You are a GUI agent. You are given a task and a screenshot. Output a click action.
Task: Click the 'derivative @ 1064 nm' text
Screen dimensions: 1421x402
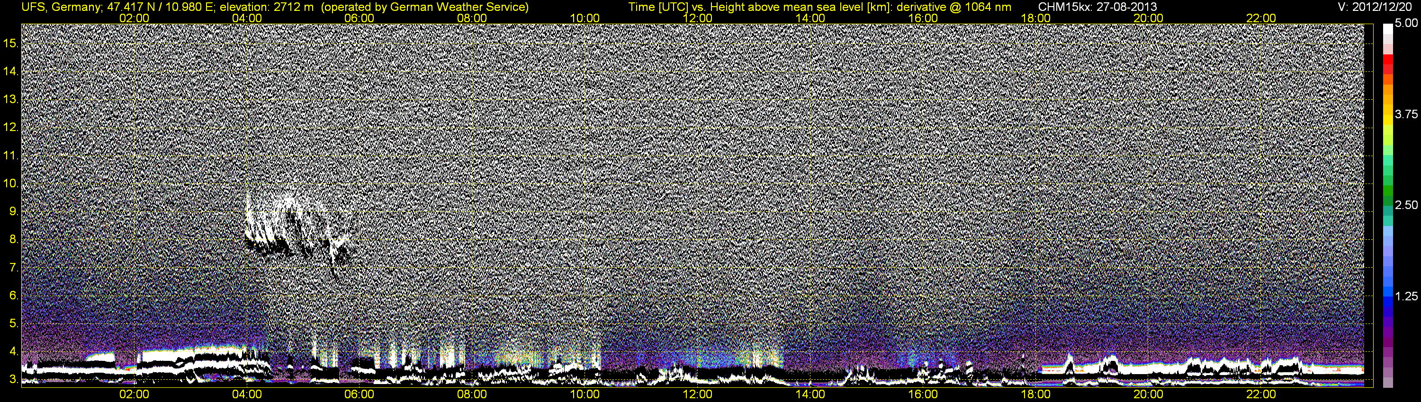tap(954, 7)
